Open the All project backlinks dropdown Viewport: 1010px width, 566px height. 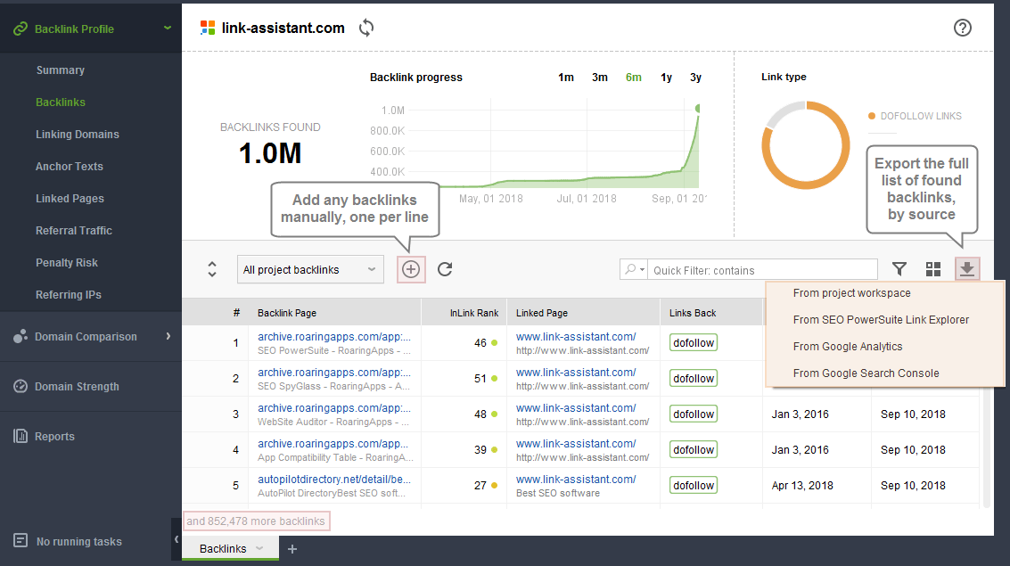[310, 270]
